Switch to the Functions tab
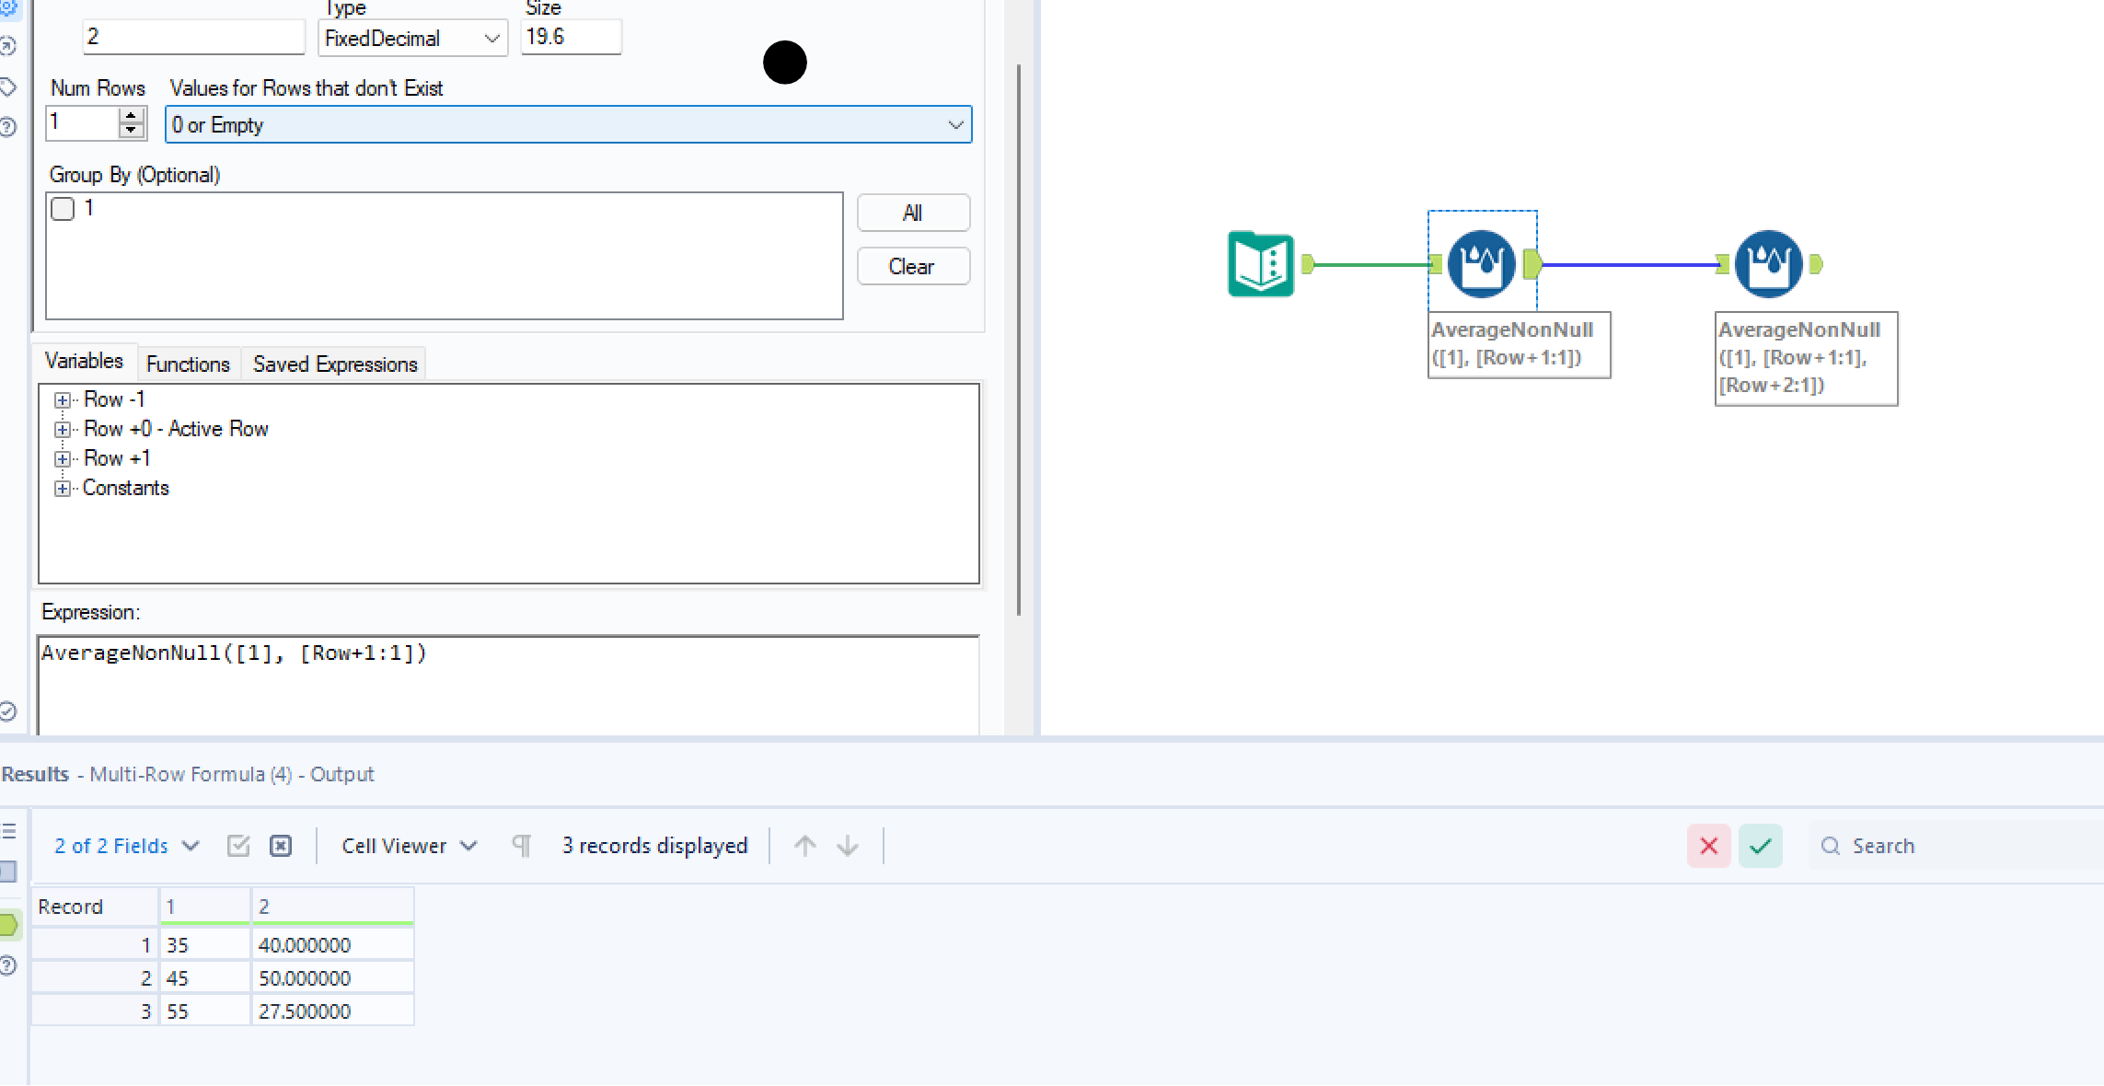This screenshot has width=2104, height=1086. (x=188, y=363)
